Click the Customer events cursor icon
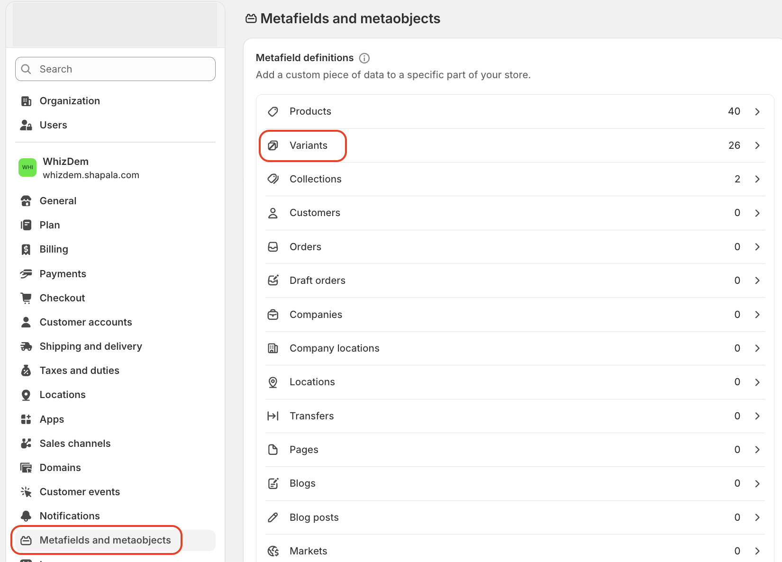The image size is (782, 562). [26, 492]
